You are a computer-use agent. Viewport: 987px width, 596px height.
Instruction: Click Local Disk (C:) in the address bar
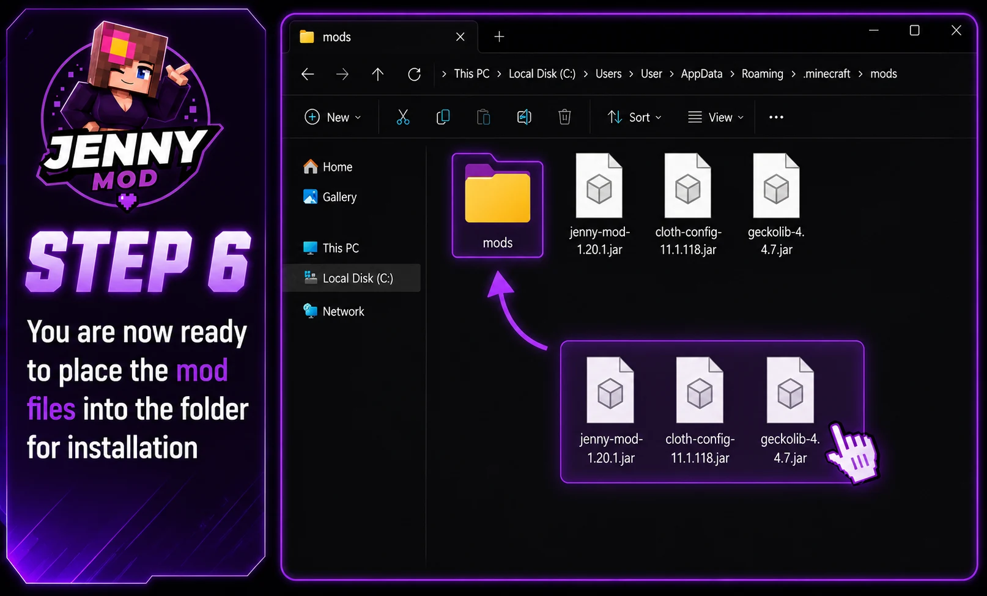point(542,74)
